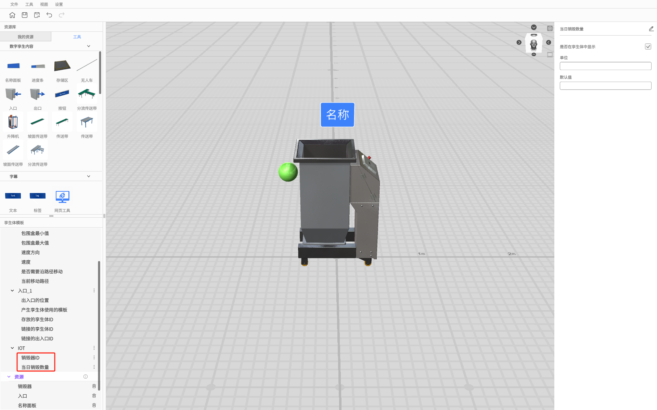This screenshot has height=410, width=657.
Task: Click the trash icon beside 销毁器 resource
Action: click(x=94, y=386)
